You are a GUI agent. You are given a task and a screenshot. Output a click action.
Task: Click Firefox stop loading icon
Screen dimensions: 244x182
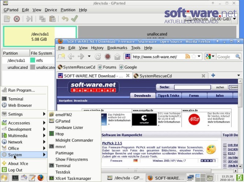pyautogui.click(x=108, y=56)
